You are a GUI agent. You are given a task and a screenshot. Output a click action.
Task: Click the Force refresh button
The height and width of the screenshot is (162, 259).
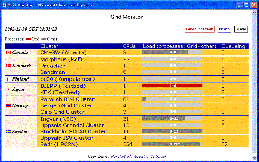pyautogui.click(x=199, y=29)
